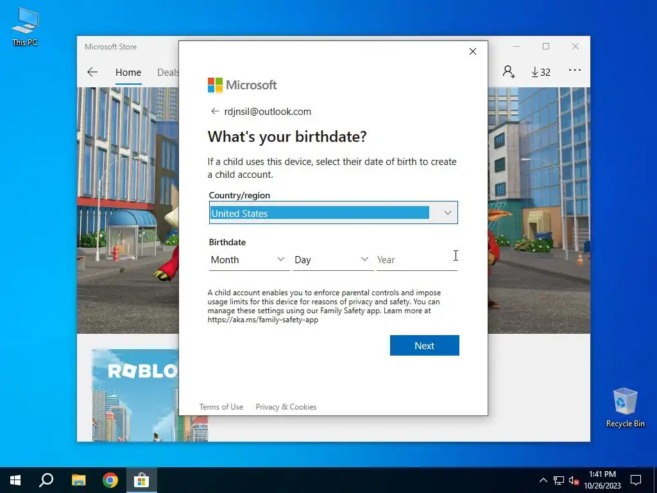Click the Microsoft Store back arrow
This screenshot has height=493, width=657.
tap(92, 72)
